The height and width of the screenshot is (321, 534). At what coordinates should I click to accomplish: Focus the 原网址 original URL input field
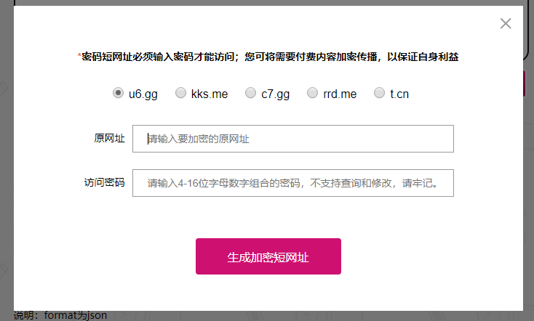click(x=293, y=139)
